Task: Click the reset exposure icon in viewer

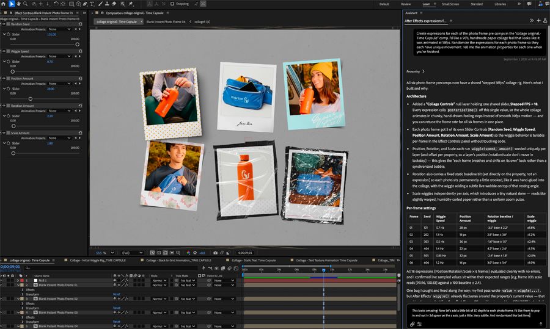Action: click(x=195, y=253)
